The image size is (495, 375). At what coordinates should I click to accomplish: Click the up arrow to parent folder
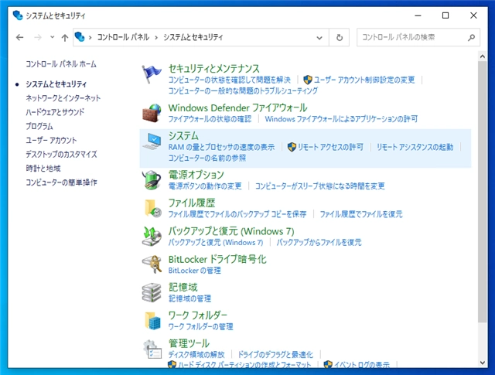tap(65, 38)
